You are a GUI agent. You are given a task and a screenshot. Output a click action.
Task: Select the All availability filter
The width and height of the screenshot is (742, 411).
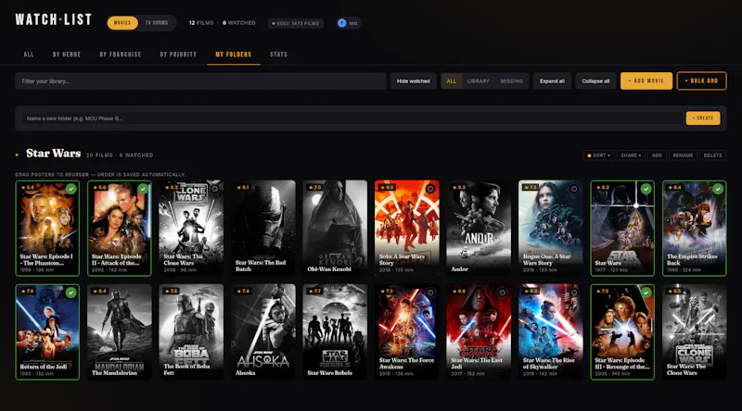(452, 81)
